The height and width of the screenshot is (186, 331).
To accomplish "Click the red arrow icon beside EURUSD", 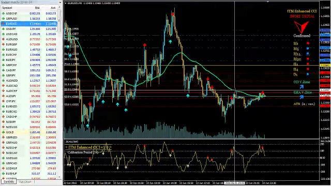I will (x=4, y=24).
